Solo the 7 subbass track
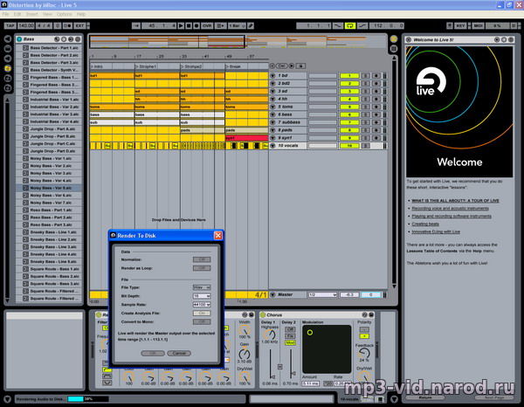 click(x=366, y=122)
